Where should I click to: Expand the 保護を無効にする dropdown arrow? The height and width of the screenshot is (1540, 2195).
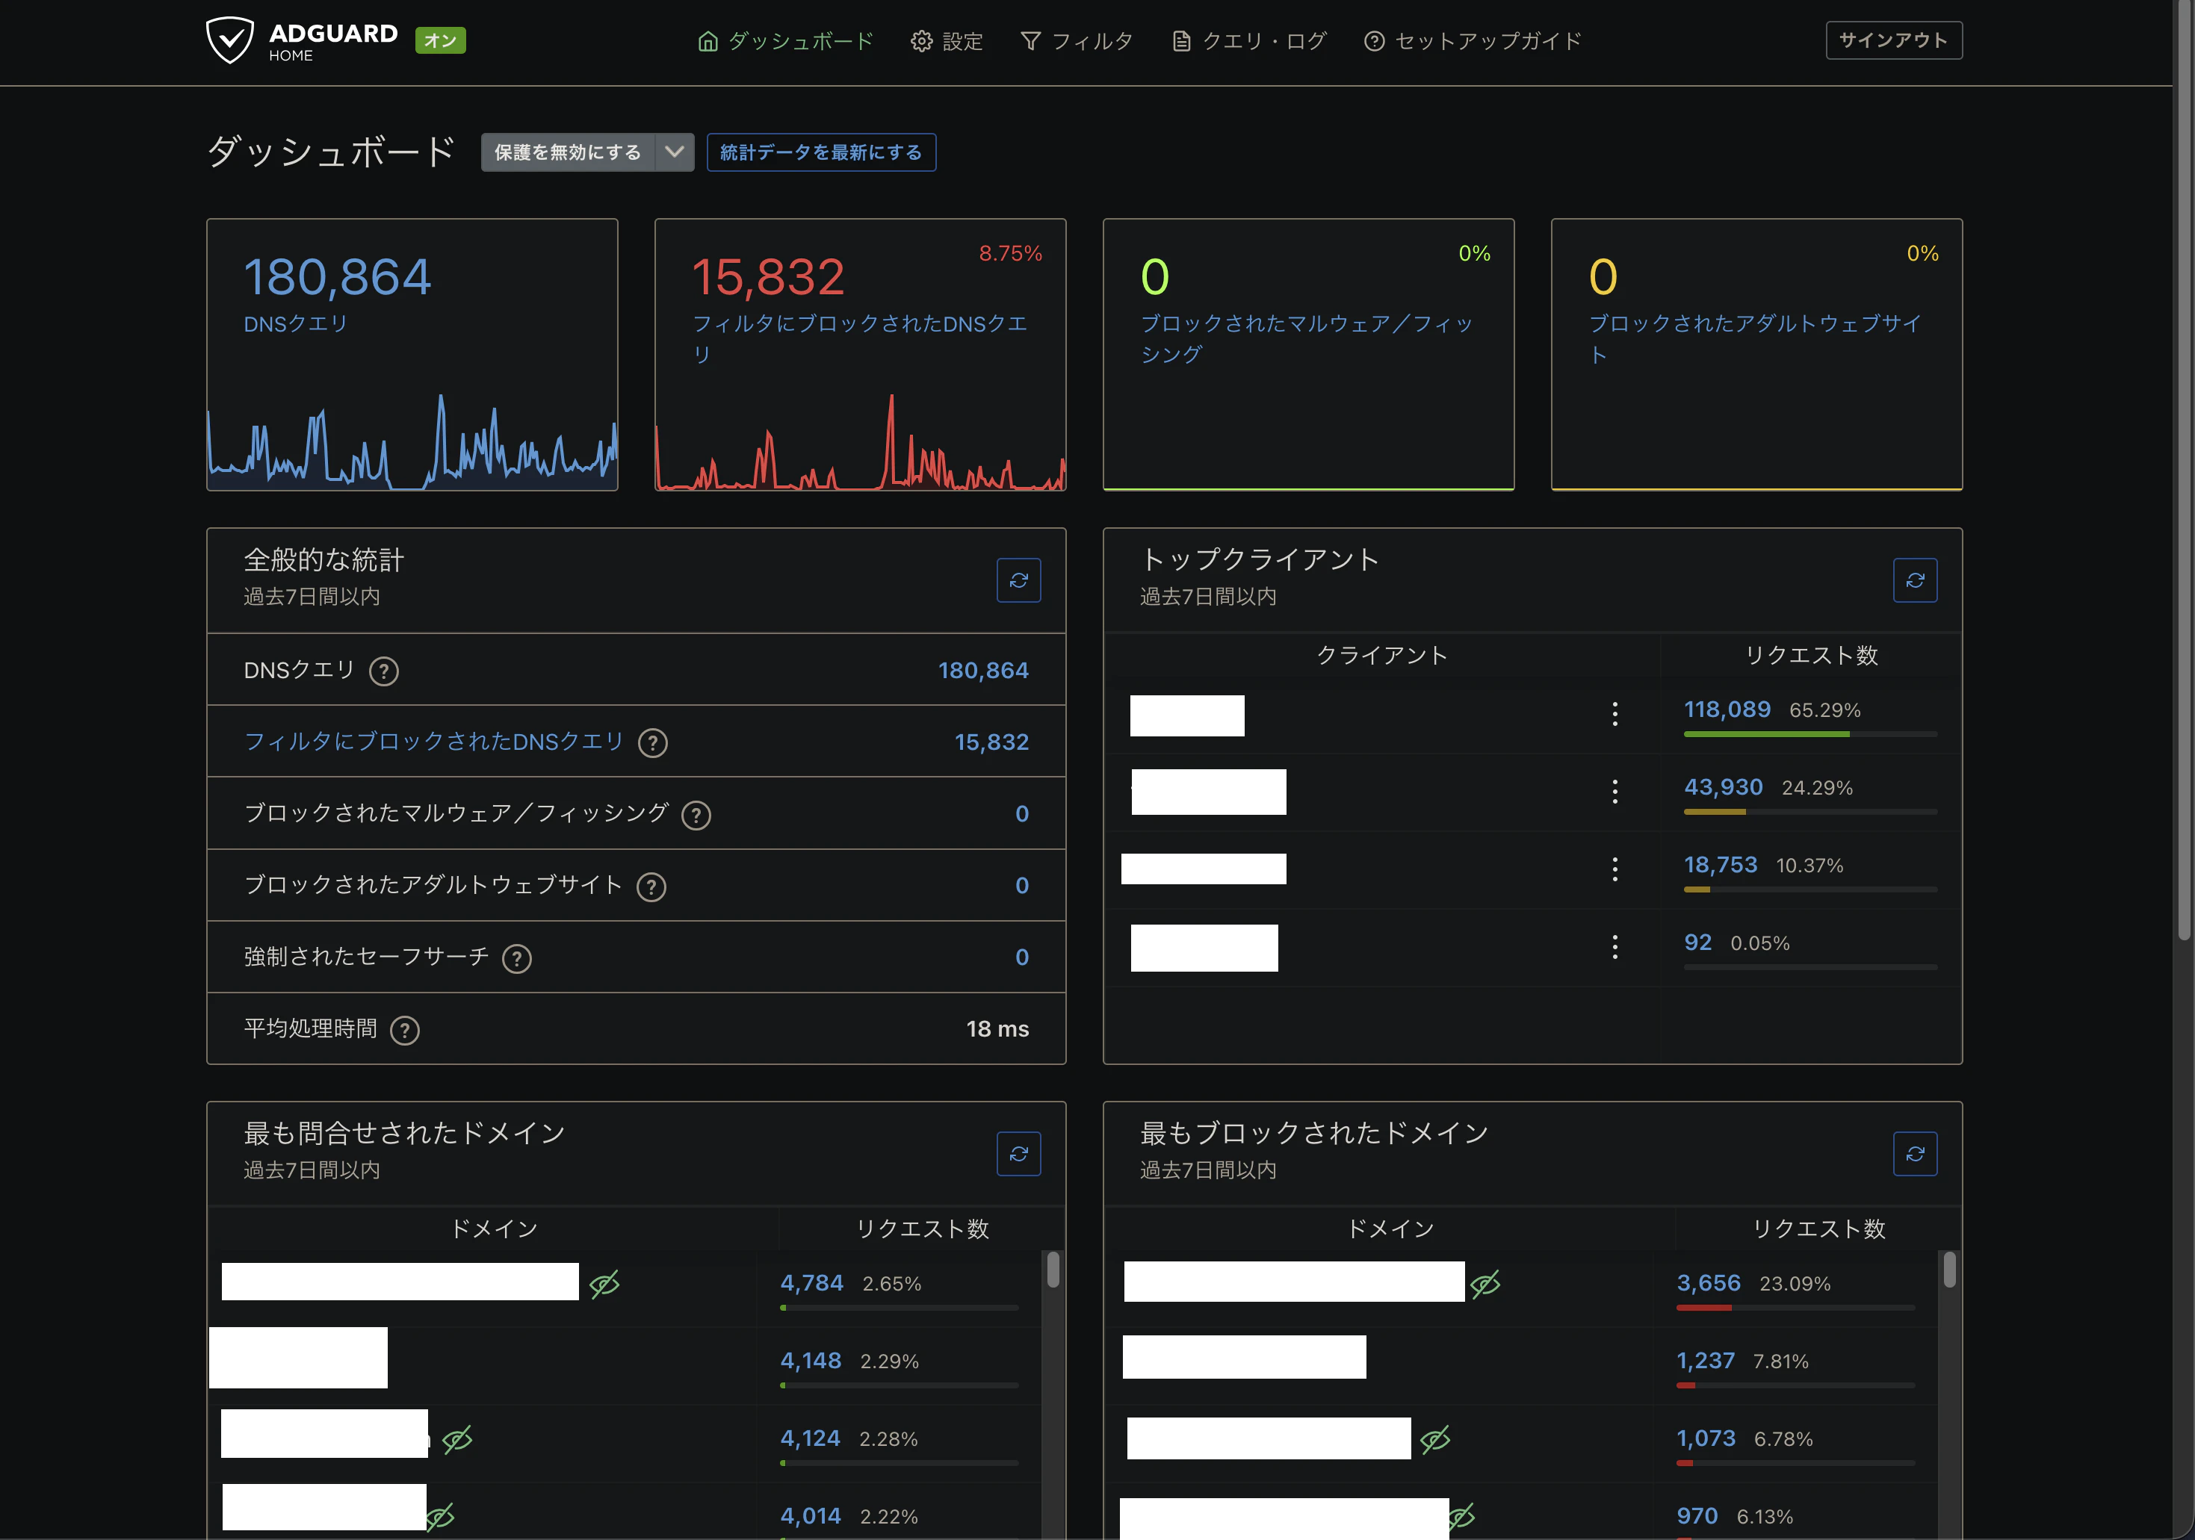click(x=675, y=152)
